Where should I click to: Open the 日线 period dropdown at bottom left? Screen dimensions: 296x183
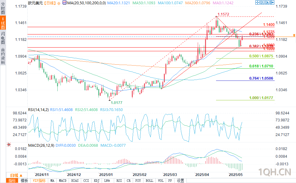[x=16, y=175]
